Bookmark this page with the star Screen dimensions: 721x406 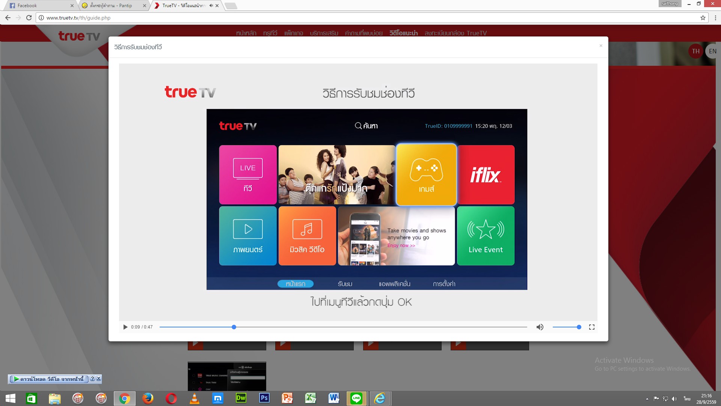(703, 18)
